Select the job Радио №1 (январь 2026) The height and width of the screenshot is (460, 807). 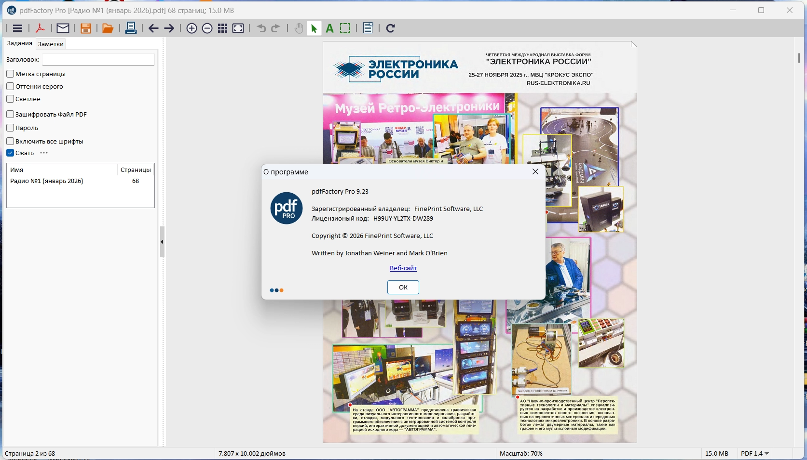(x=81, y=181)
